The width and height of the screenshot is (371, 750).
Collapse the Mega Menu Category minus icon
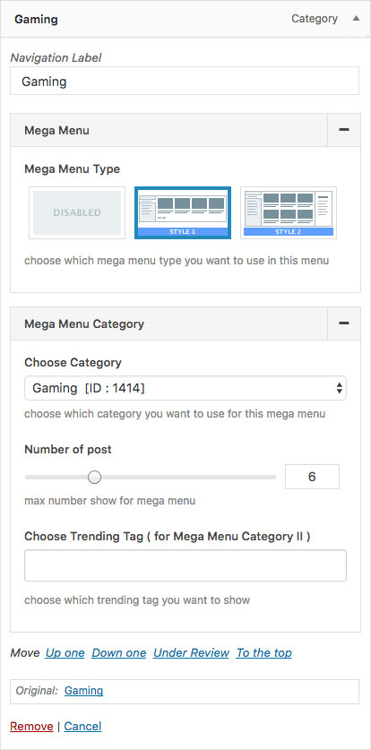point(344,323)
